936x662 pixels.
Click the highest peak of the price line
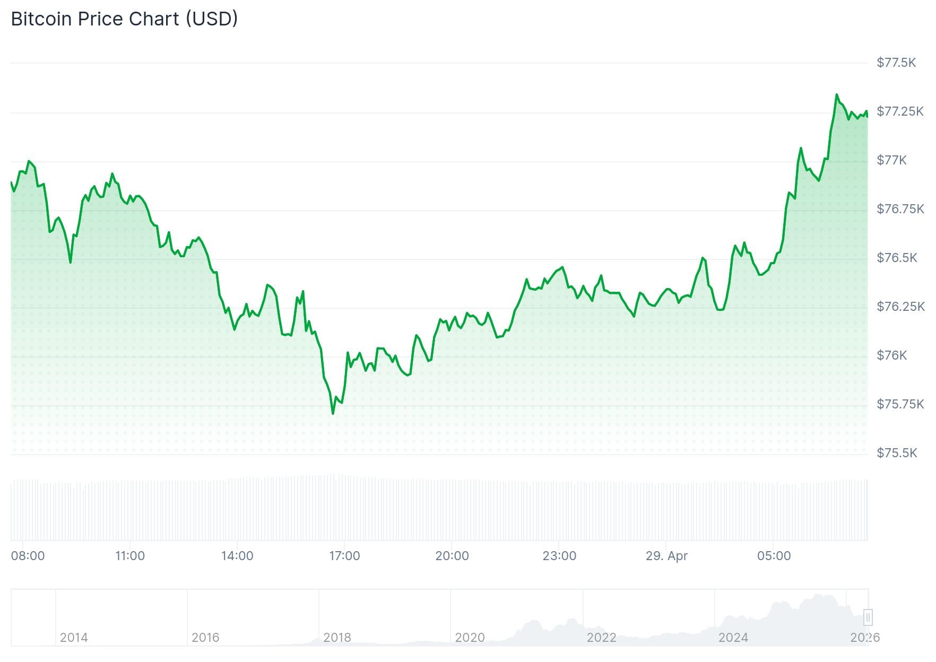click(x=837, y=95)
